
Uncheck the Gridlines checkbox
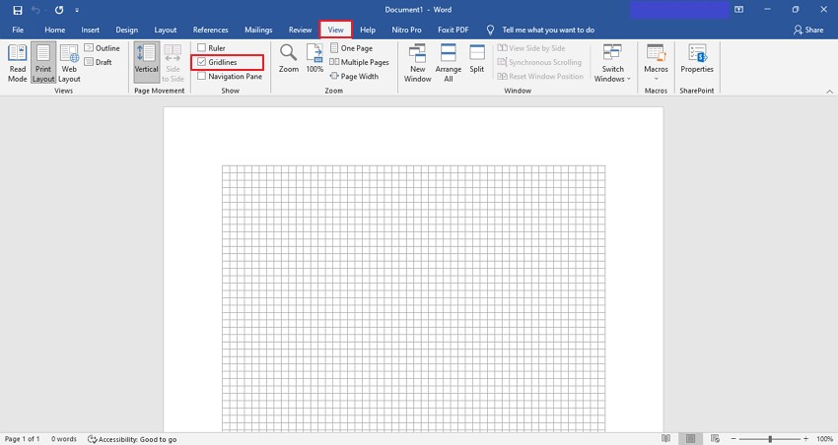coord(202,62)
